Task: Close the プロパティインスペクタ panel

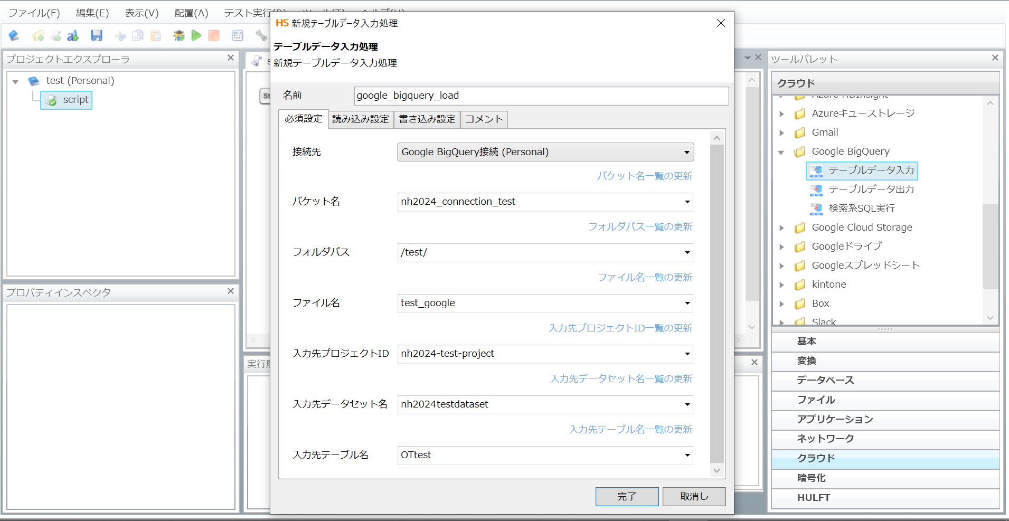Action: click(231, 291)
